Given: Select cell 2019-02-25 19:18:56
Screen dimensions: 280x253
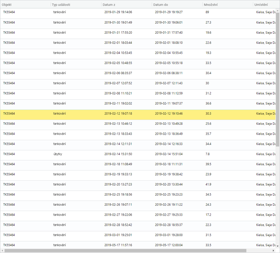Looking at the screenshot, I should click(118, 194).
